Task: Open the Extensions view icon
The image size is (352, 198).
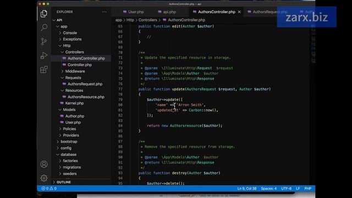Action: tap(44, 70)
